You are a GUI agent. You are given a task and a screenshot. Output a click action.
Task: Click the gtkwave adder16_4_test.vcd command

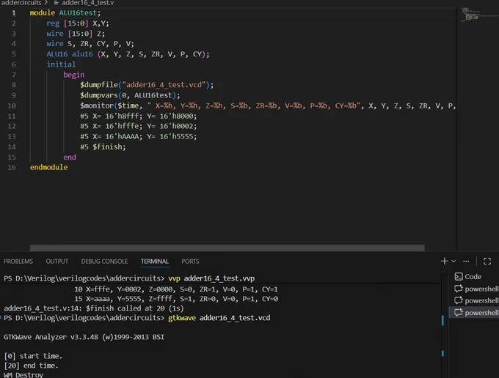(219, 318)
